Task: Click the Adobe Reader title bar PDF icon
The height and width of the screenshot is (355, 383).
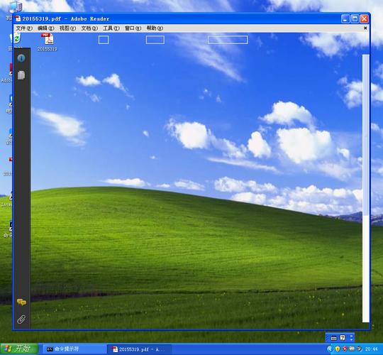Action: 18,19
